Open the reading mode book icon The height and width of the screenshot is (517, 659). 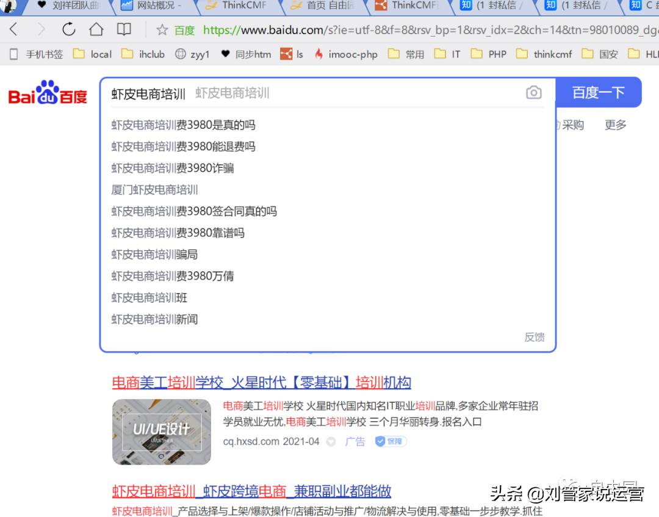point(124,29)
